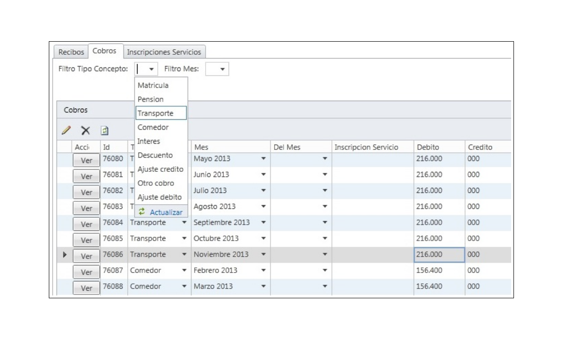
Task: Click the Del Mes column header
Action: pyautogui.click(x=301, y=147)
